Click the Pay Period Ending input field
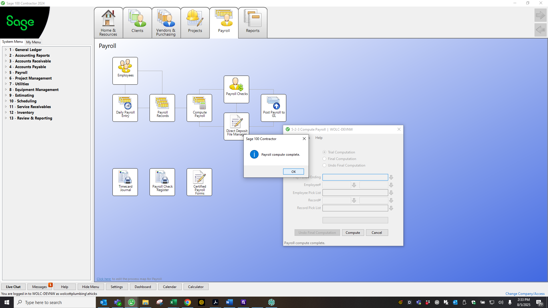The width and height of the screenshot is (548, 308). click(x=355, y=177)
